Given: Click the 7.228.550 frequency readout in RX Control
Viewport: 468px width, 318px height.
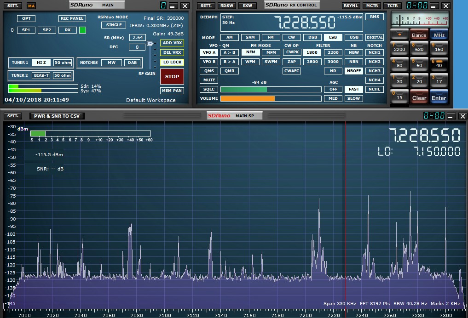Looking at the screenshot, I should [305, 23].
